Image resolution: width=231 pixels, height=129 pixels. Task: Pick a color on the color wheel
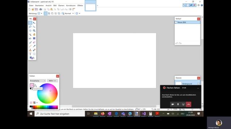click(x=47, y=94)
